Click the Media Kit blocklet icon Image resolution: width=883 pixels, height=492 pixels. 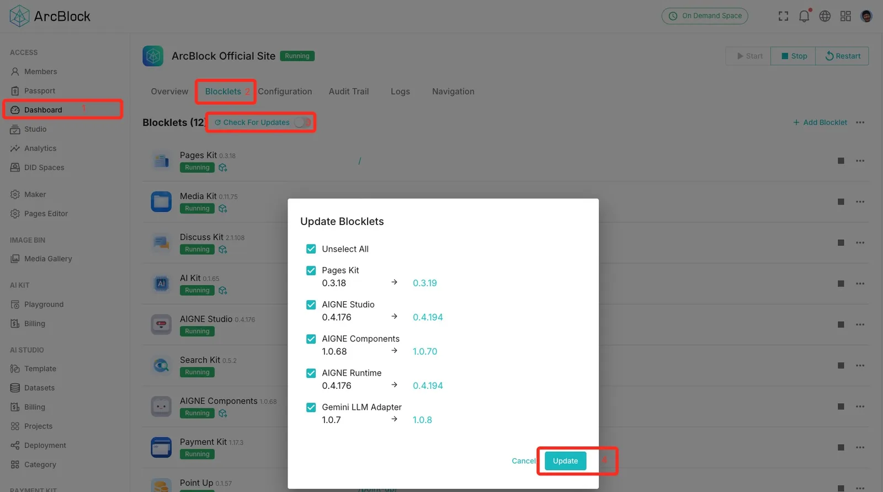tap(161, 202)
